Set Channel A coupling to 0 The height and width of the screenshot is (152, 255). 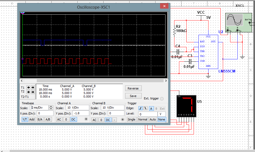click(x=66, y=119)
